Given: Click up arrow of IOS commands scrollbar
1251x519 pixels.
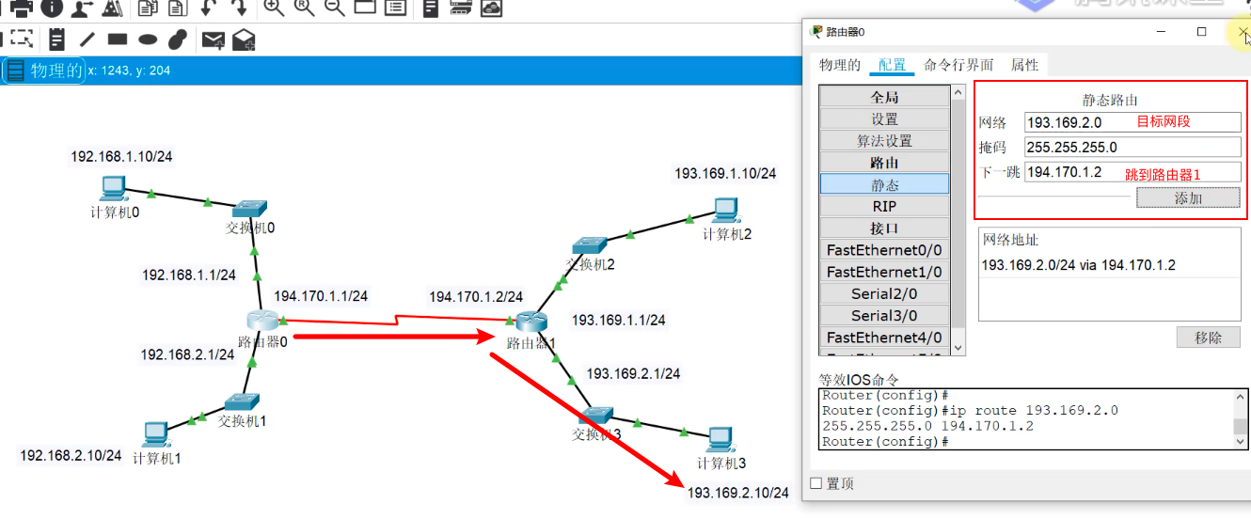Looking at the screenshot, I should point(1241,399).
